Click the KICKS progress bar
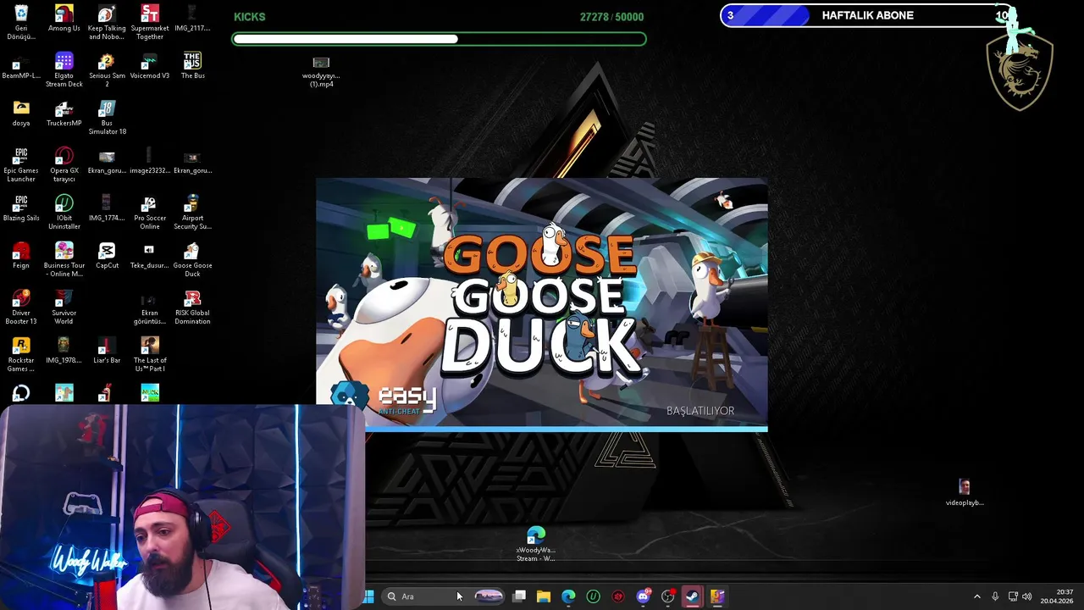 [439, 39]
